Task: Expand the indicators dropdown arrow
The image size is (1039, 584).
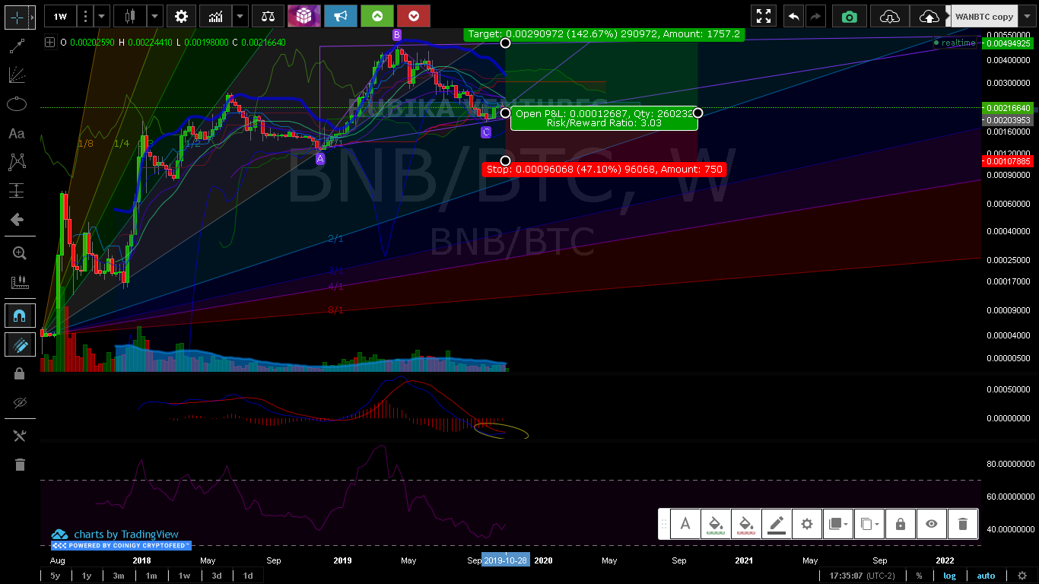Action: point(240,16)
